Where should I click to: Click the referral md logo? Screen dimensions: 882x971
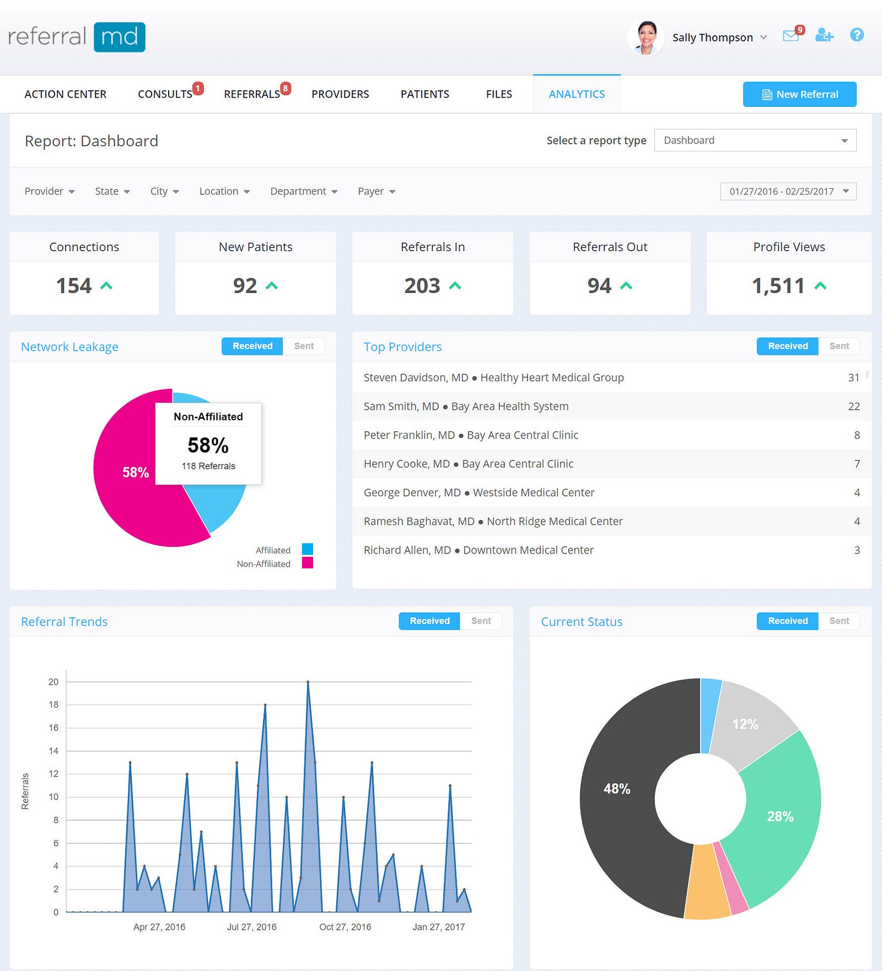pyautogui.click(x=77, y=37)
